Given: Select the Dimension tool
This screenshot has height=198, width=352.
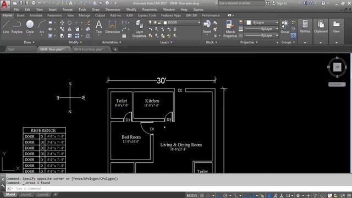Looking at the screenshot, I should (112, 27).
